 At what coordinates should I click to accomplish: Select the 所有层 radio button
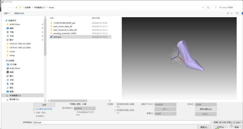pos(34,116)
